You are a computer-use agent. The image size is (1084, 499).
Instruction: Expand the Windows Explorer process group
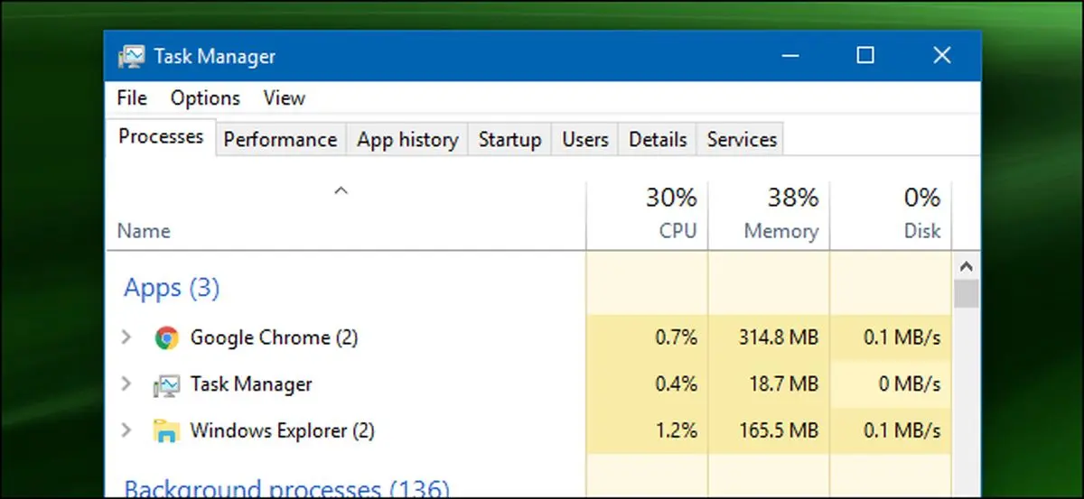[x=127, y=431]
